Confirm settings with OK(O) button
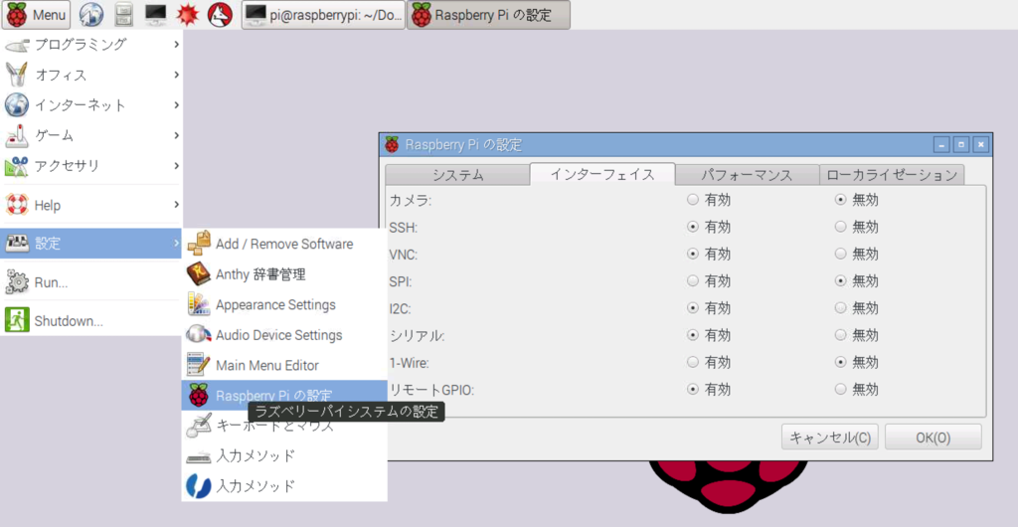The height and width of the screenshot is (527, 1018). coord(933,437)
